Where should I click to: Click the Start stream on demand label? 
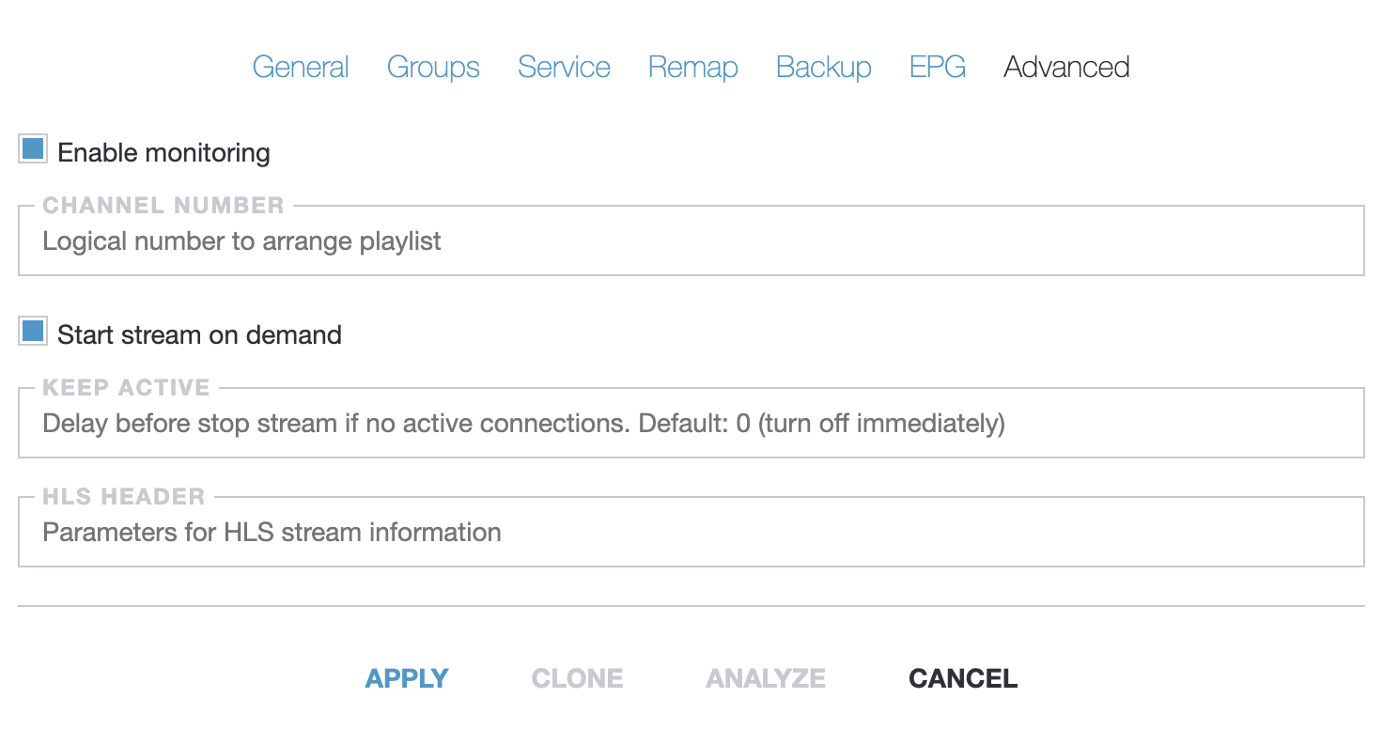(x=199, y=334)
